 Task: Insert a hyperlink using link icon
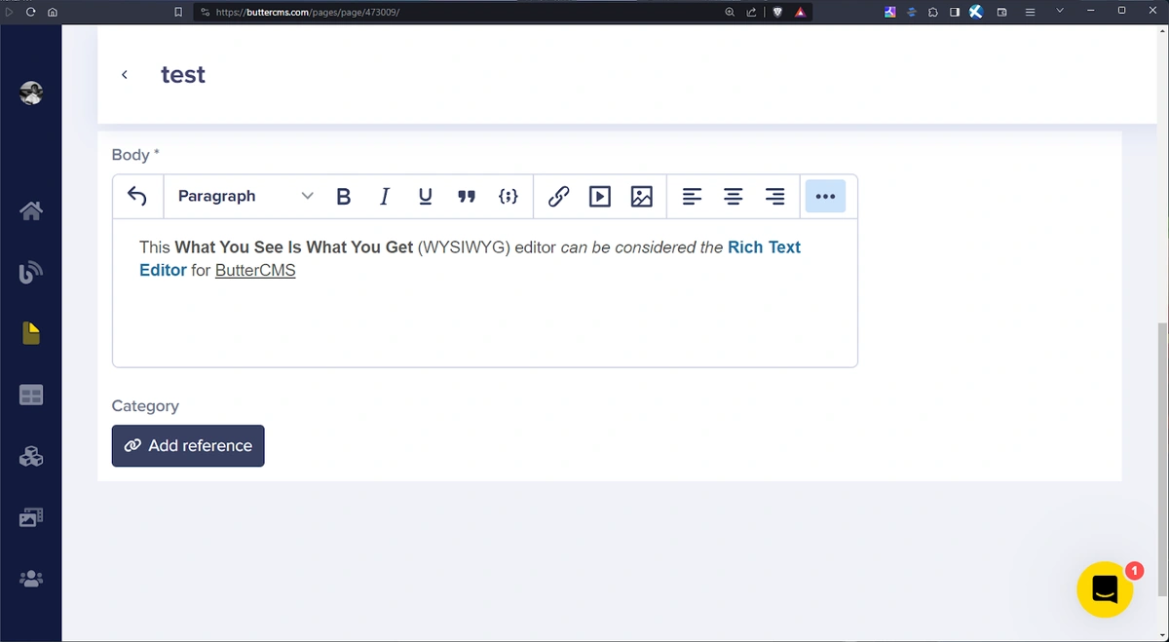coord(558,197)
